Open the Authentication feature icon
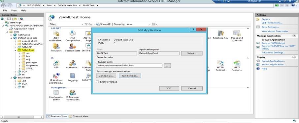Screen dimensions: 299x123 pyautogui.click(x=73, y=64)
